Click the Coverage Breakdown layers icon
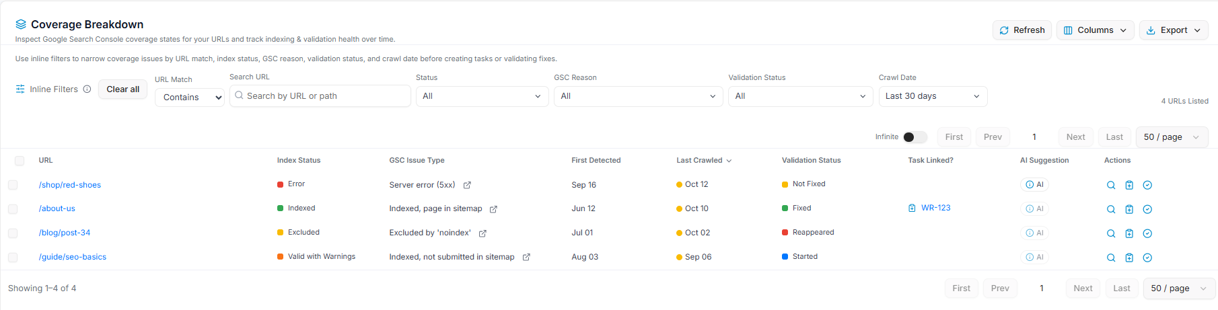 pos(21,24)
